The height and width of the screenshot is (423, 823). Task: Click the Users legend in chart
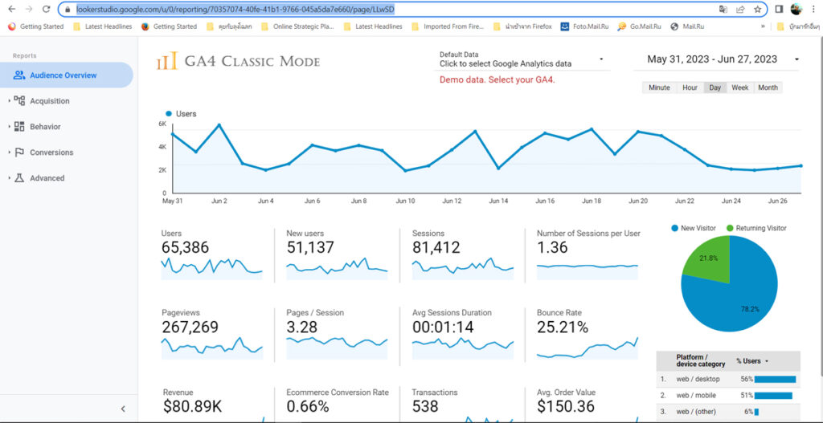[181, 113]
